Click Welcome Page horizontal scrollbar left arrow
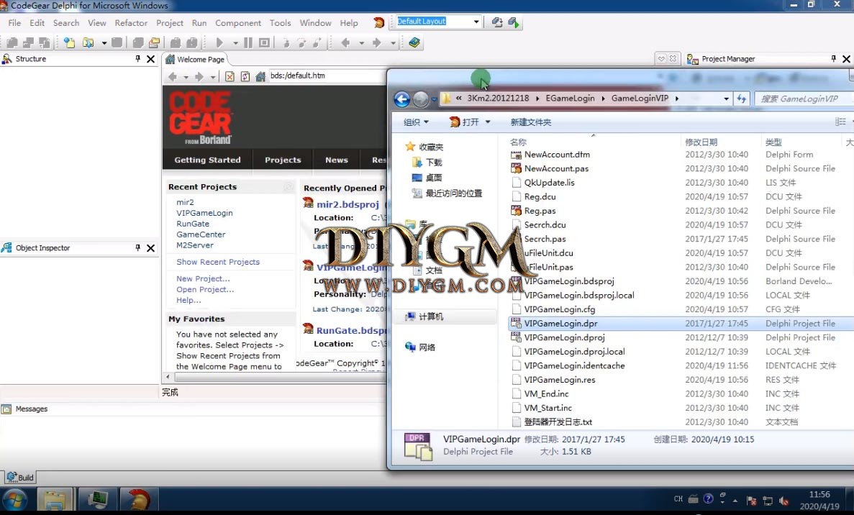Image resolution: width=854 pixels, height=515 pixels. [x=168, y=377]
